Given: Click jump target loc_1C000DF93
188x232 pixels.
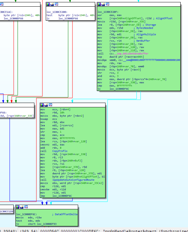Looking at the screenshot, I should click(47, 224).
